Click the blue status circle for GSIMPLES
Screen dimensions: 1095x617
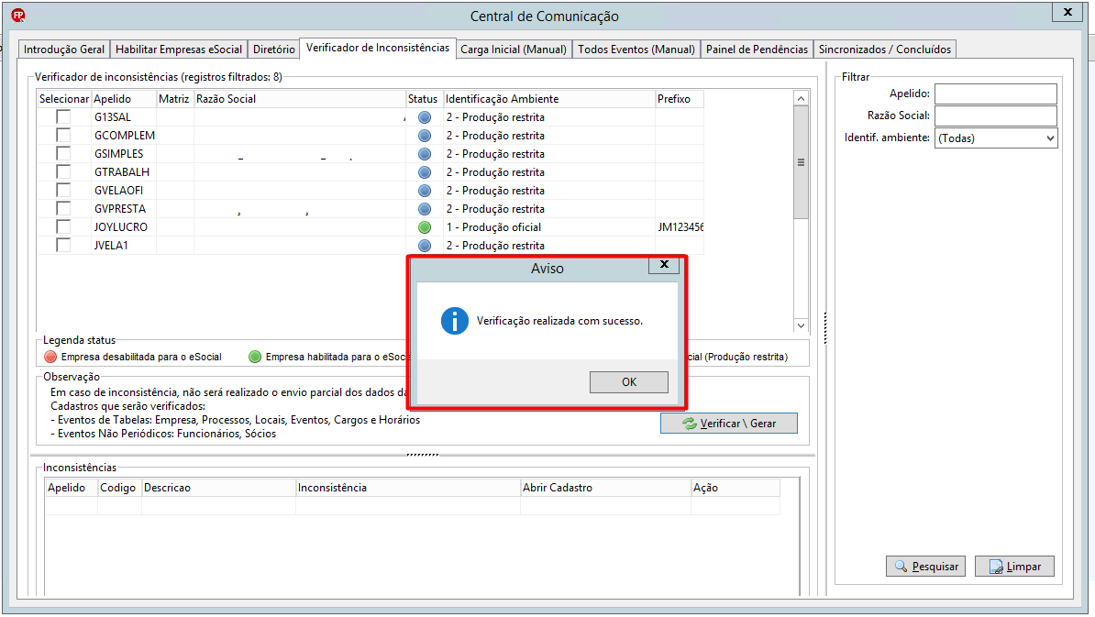pyautogui.click(x=425, y=153)
